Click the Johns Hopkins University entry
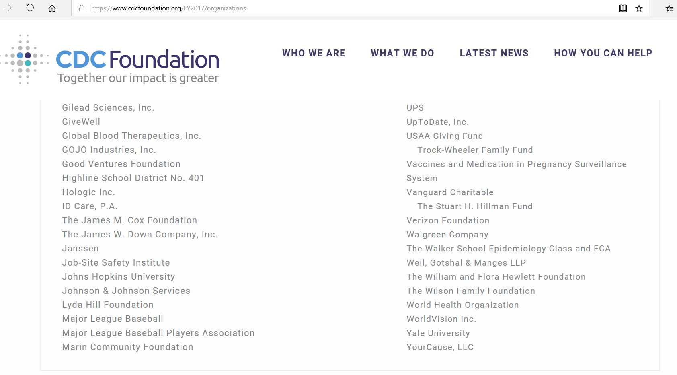This screenshot has height=375, width=677. click(119, 277)
